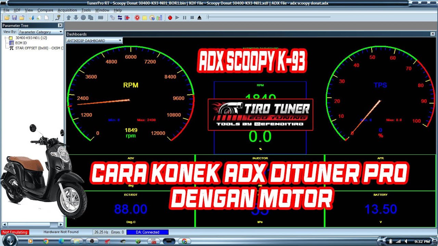The height and width of the screenshot is (246, 438).
Task: Click the colored bar chart icon
Action: [159, 17]
